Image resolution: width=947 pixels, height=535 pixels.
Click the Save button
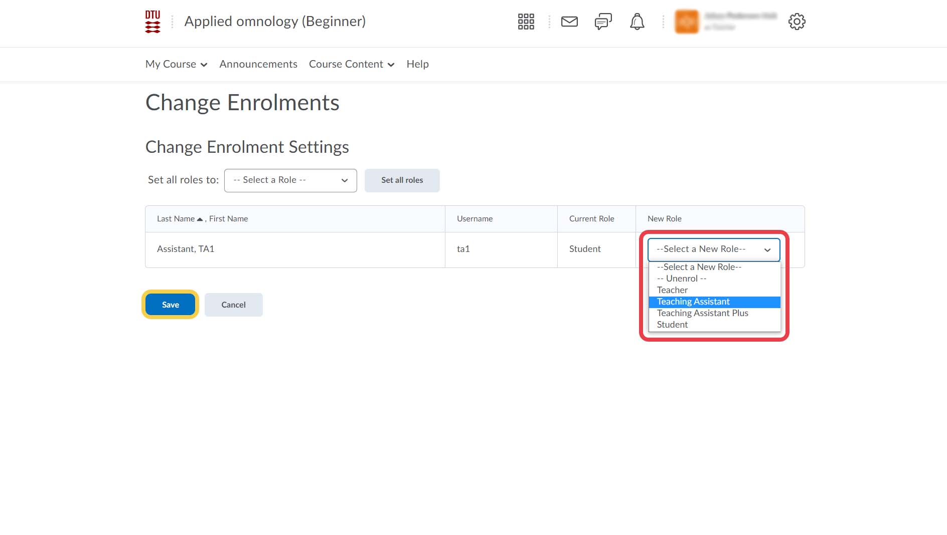point(171,305)
